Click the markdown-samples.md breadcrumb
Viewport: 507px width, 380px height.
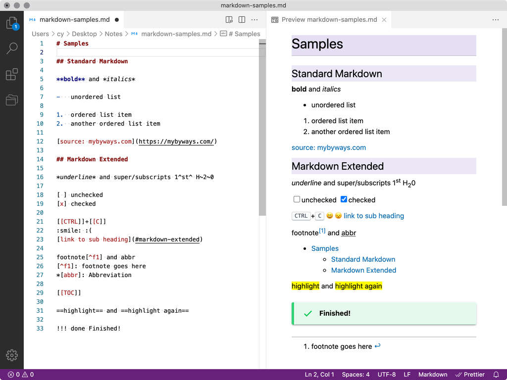(176, 34)
